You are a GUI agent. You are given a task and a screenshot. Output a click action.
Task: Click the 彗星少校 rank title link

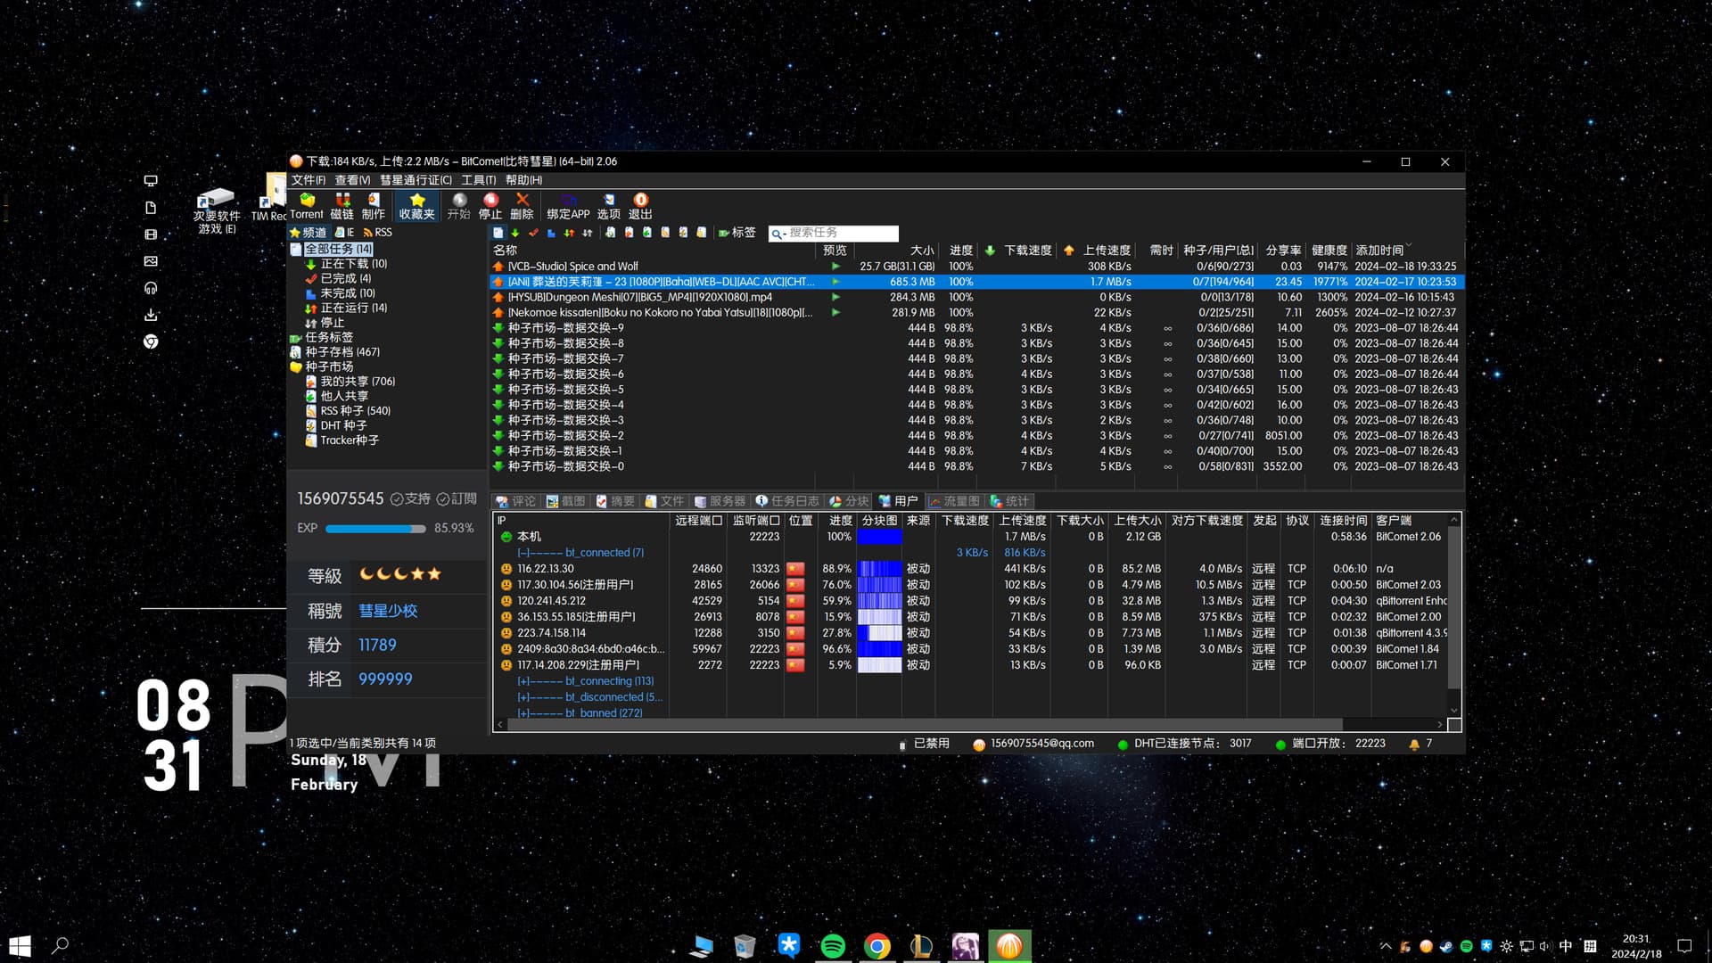[x=388, y=611]
